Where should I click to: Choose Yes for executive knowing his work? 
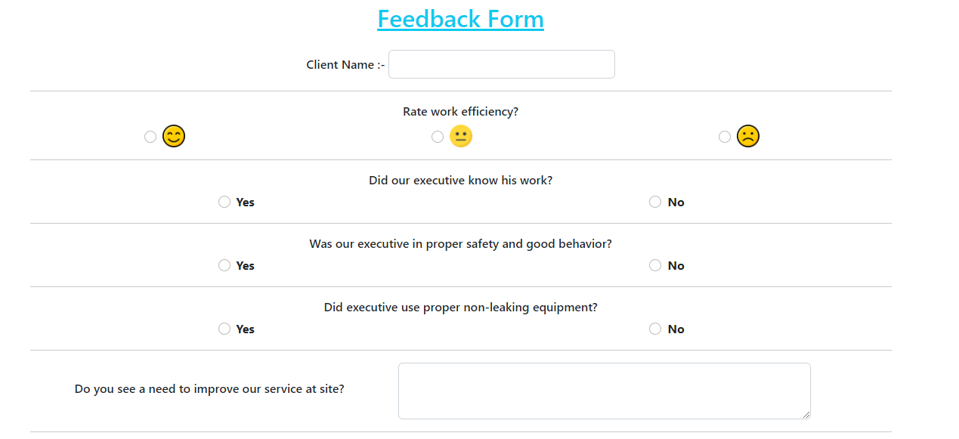pyautogui.click(x=224, y=202)
